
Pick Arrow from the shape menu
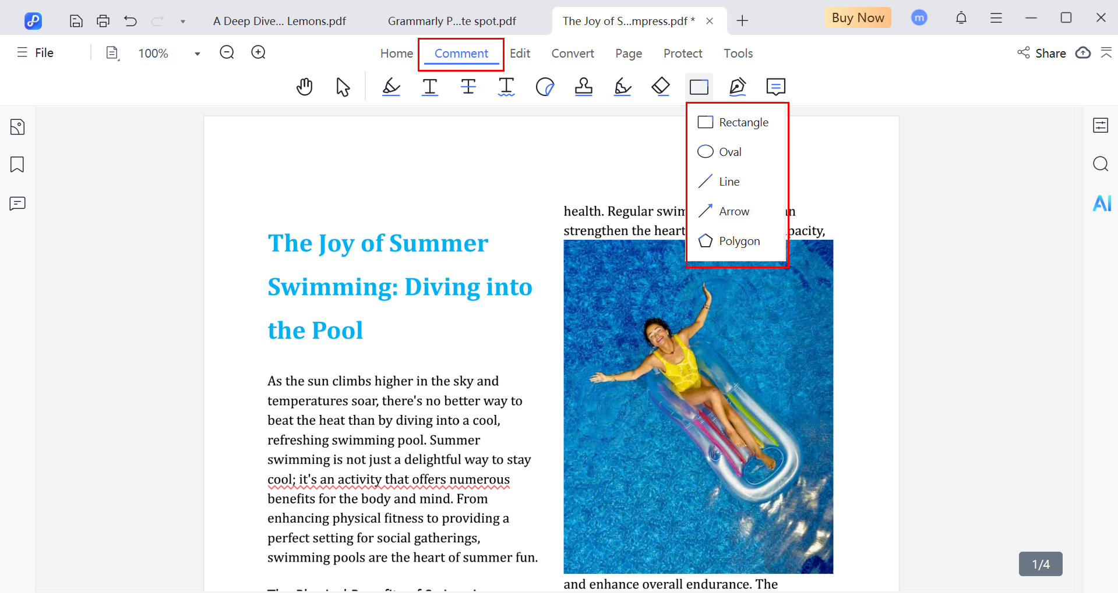point(733,211)
